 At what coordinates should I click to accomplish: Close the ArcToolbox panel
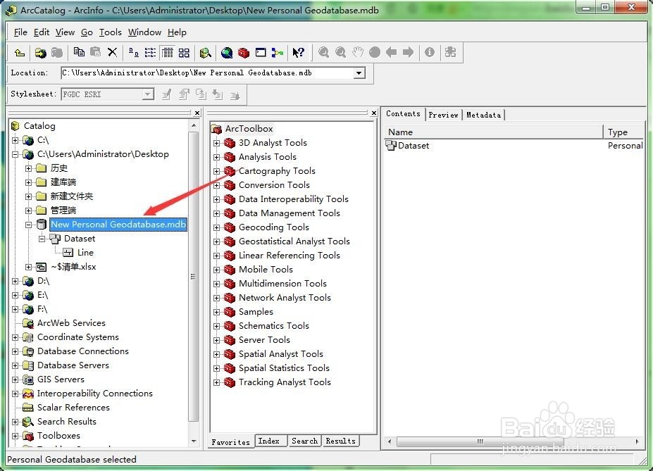click(x=374, y=113)
